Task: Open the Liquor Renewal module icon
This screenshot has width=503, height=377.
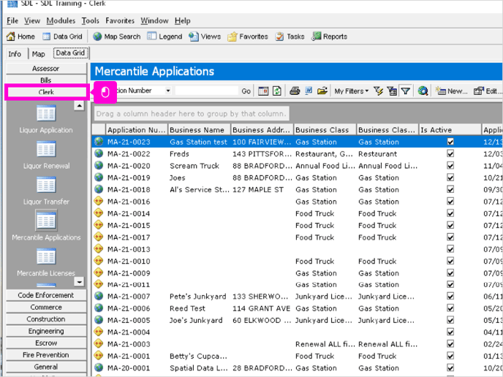Action: tap(46, 149)
